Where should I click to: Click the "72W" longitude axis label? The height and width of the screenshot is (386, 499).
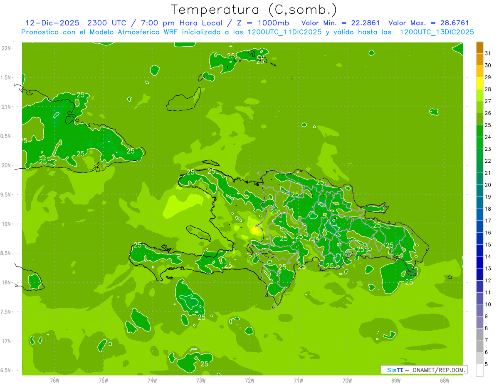click(249, 380)
